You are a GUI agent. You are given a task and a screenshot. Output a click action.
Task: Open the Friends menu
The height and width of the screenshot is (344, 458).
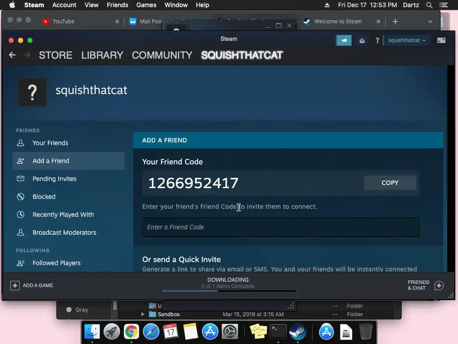118,5
